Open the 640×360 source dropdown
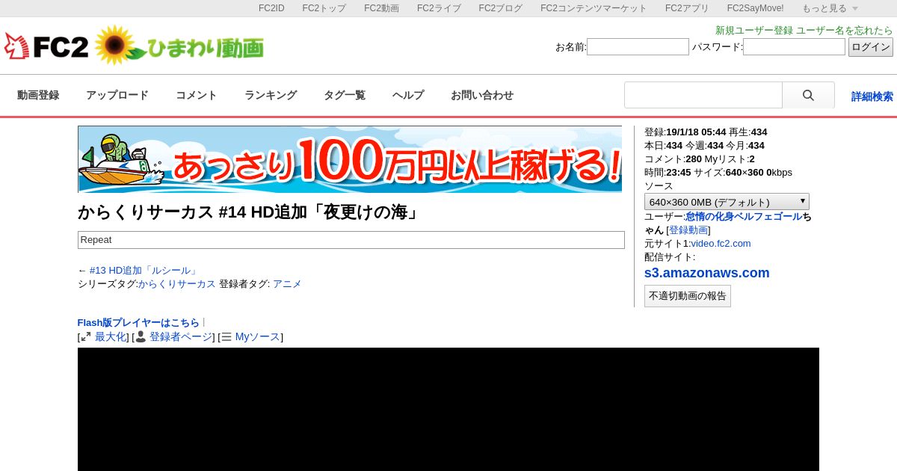This screenshot has height=471, width=897. (727, 202)
